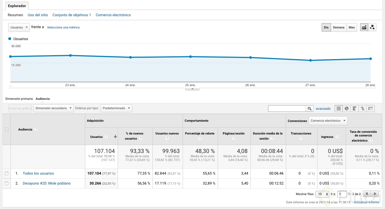
Task: Open the avanzado filter link
Action: click(323, 109)
